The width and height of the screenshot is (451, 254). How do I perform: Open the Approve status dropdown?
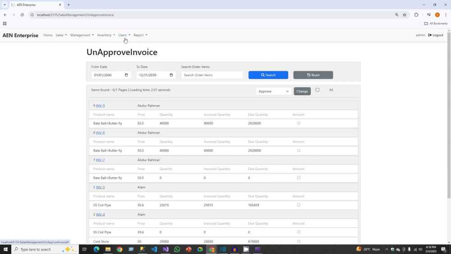coord(274,91)
